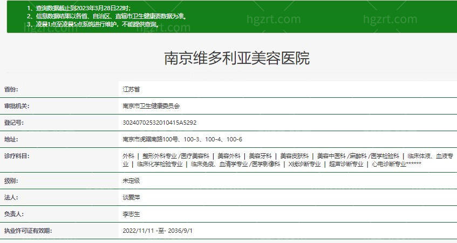Select 南京市卫生健康委员会 value
Screen dimensions: 457x243
point(151,106)
